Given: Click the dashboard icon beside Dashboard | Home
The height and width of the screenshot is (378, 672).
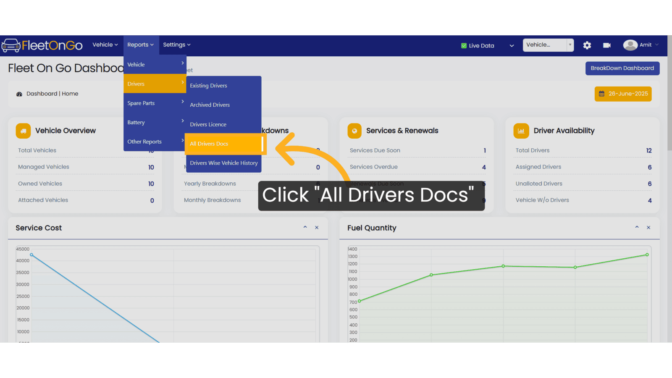Looking at the screenshot, I should click(x=19, y=94).
